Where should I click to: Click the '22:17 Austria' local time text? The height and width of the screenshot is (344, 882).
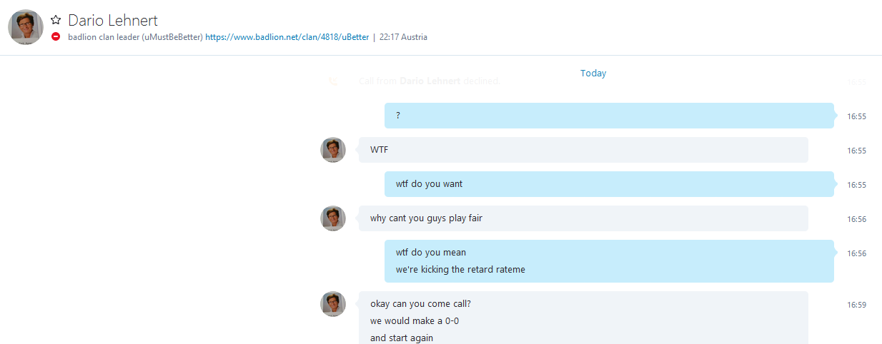click(403, 37)
